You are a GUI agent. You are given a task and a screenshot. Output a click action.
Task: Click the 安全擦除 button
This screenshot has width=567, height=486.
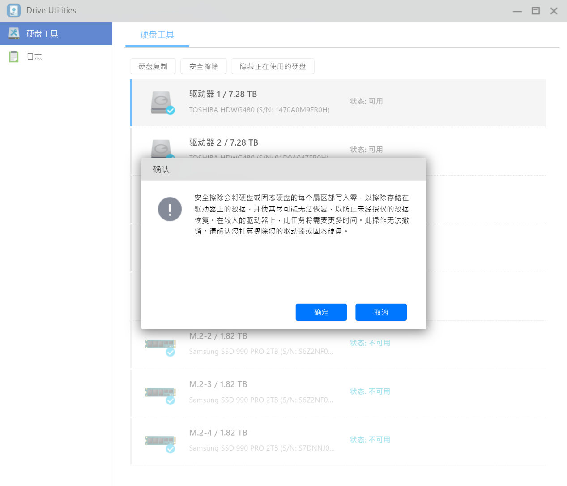pos(204,66)
